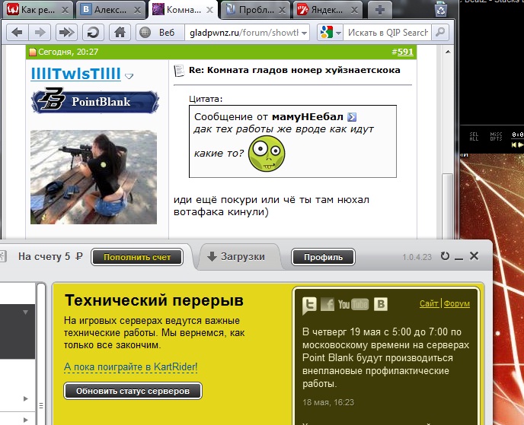Open the launcher VKontakte icon
This screenshot has width=524, height=425.
coord(381,304)
